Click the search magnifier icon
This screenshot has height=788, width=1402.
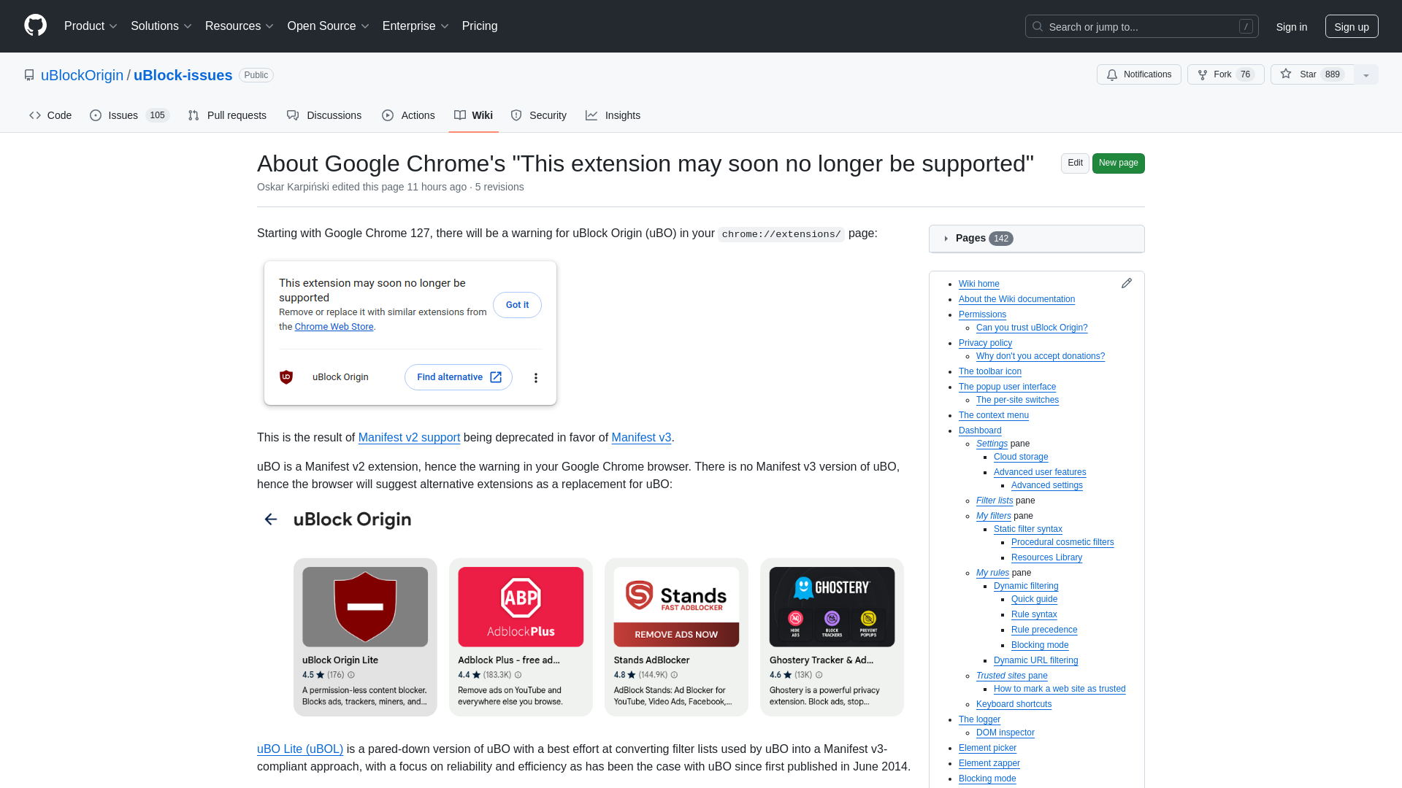tap(1038, 26)
